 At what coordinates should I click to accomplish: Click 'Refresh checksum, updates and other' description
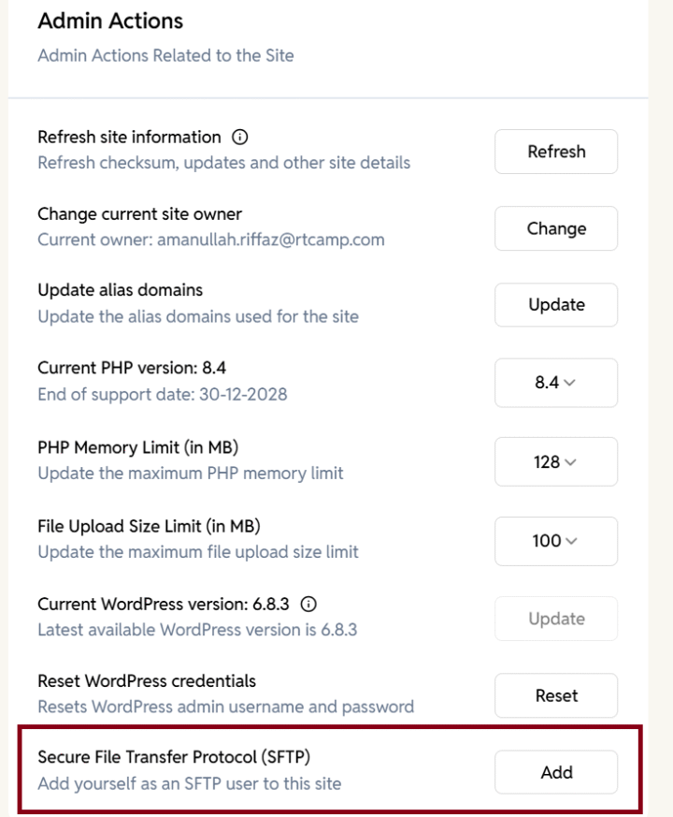[x=223, y=163]
